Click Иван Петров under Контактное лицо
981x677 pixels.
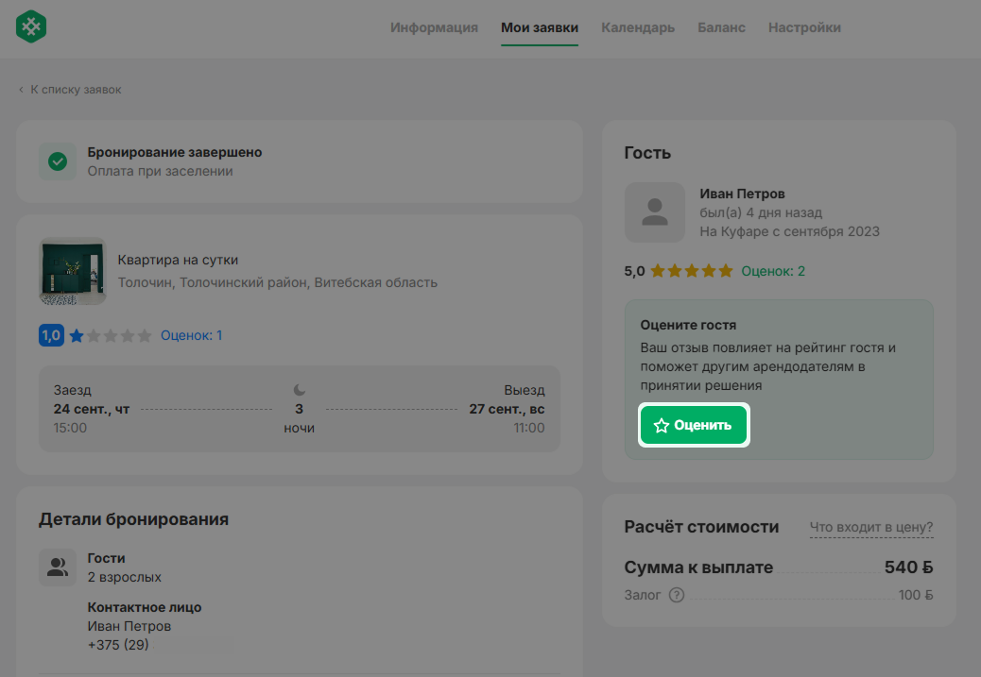pyautogui.click(x=129, y=626)
